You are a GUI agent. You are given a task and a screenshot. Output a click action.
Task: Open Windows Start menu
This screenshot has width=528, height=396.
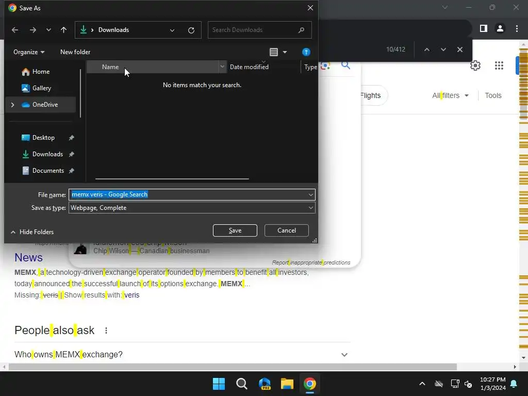219,384
